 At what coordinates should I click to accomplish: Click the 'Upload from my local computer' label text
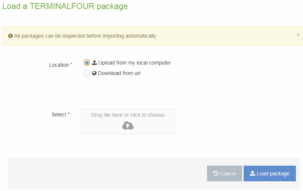135,63
